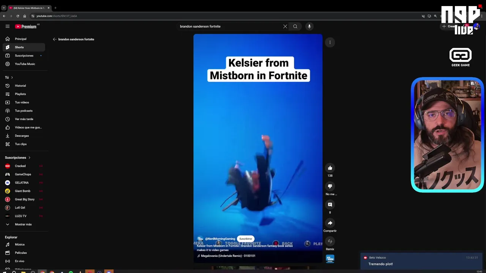Open Tus videos from the sidebar
Image resolution: width=486 pixels, height=273 pixels.
(x=24, y=102)
